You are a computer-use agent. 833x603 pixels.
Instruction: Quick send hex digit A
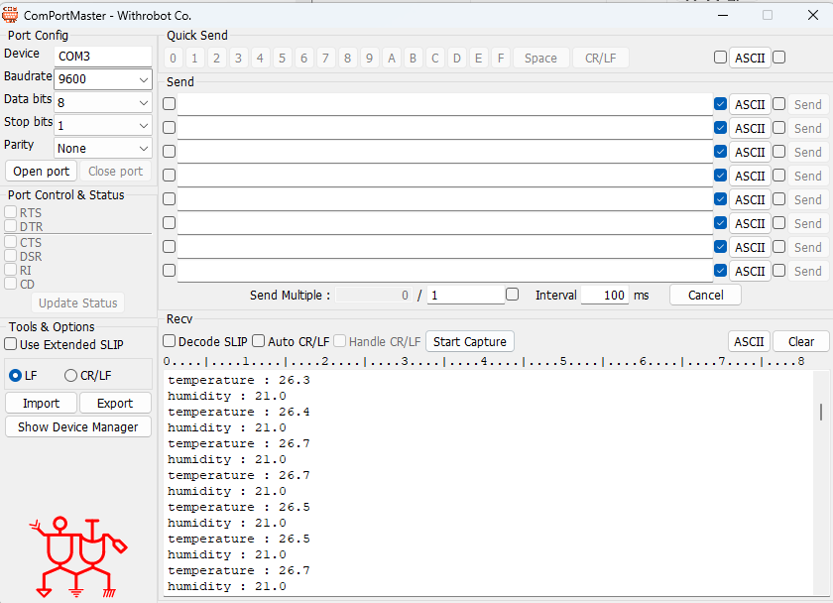392,58
